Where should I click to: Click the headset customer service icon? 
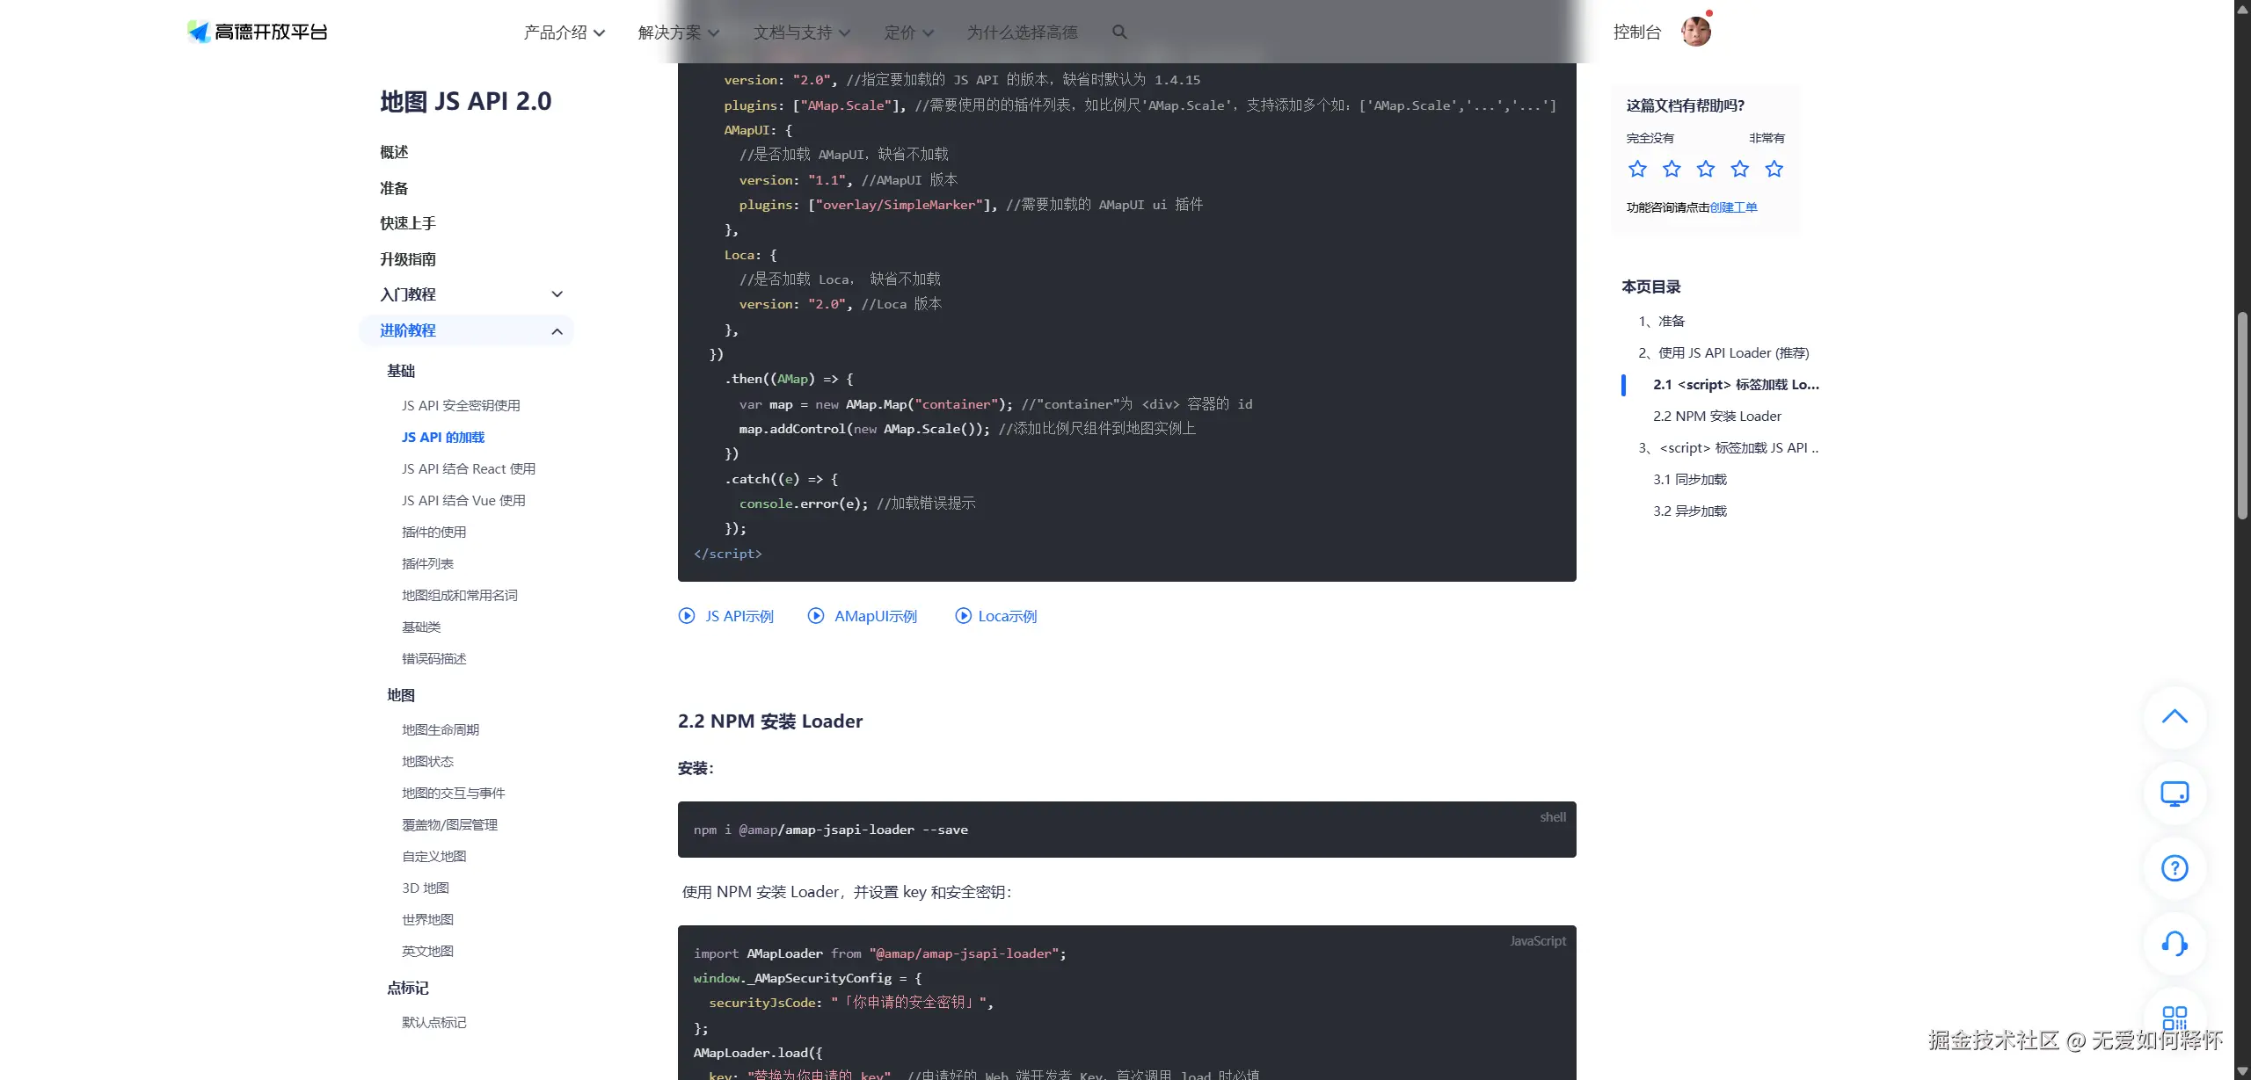click(2174, 944)
